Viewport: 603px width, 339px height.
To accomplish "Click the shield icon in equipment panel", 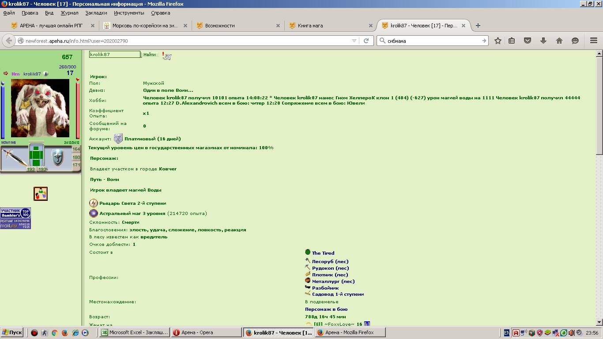I will 58,157.
